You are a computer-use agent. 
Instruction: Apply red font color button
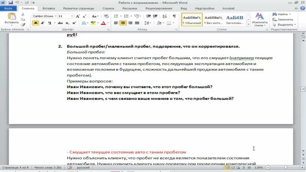pyautogui.click(x=103, y=23)
